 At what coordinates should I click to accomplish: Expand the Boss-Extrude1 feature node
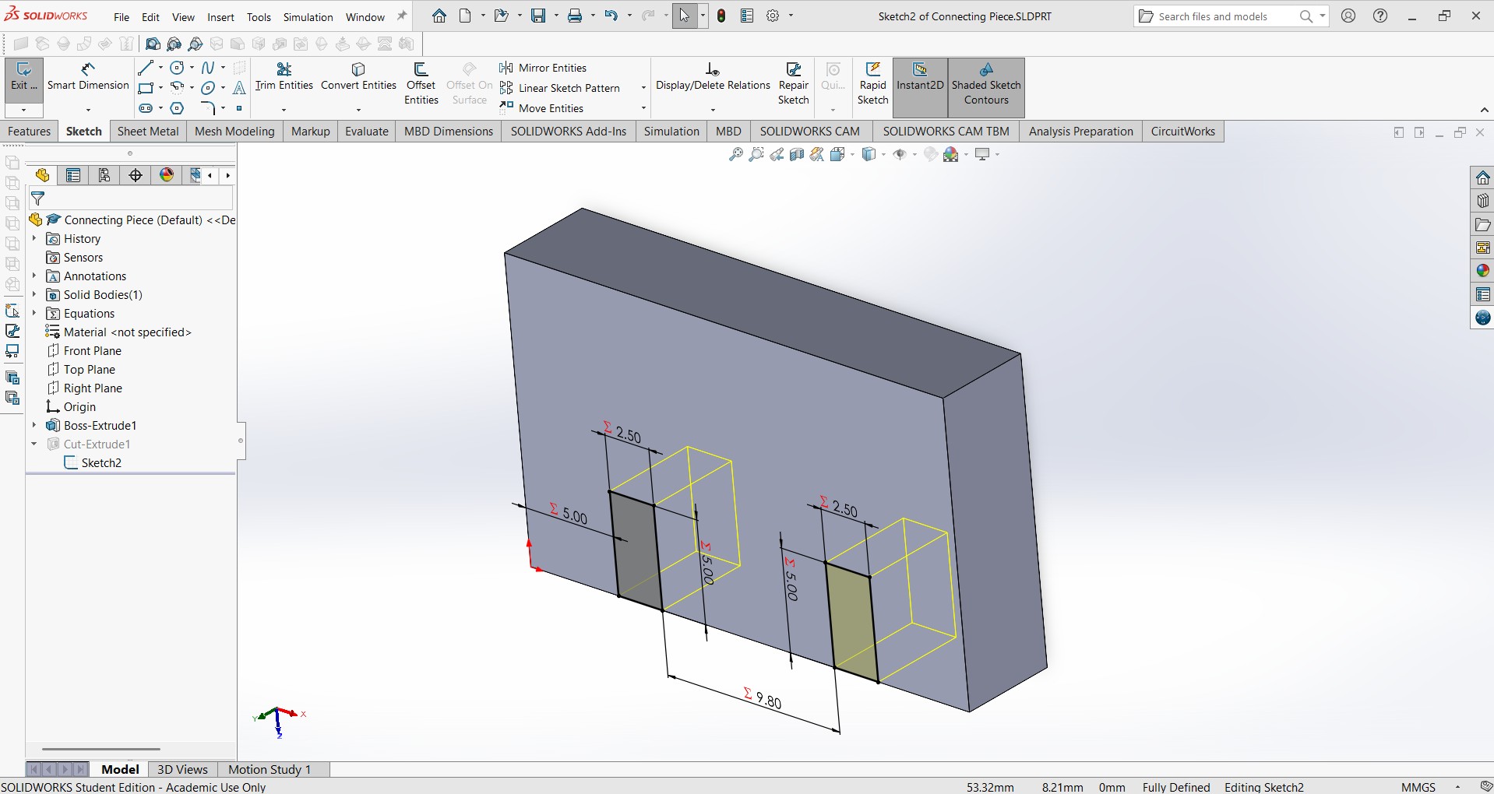click(34, 426)
